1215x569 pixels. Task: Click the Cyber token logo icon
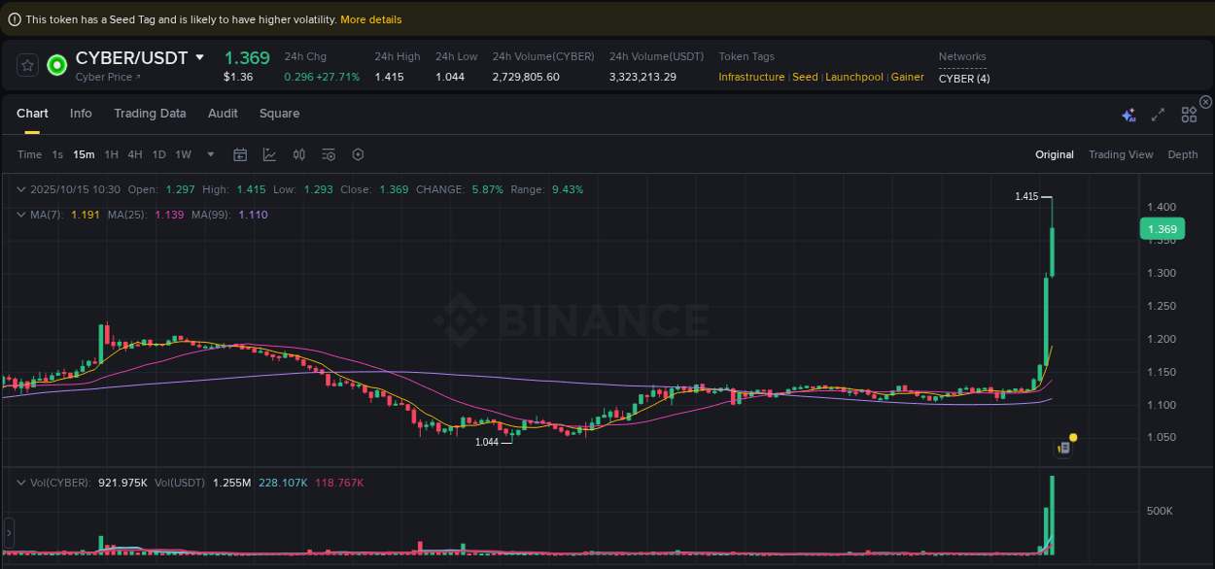pos(55,65)
